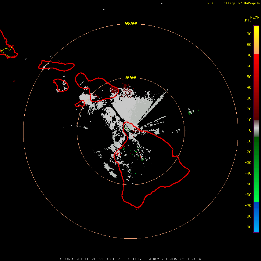The width and height of the screenshot is (261, 261).
Task: Click the NEXR label above the color scale
Action: tap(255, 17)
